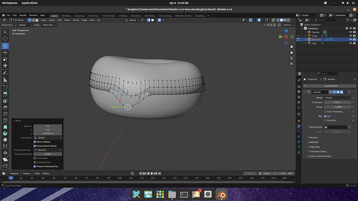Open the Drag Select Box dropdown
Image resolution: width=358 pixels, height=201 pixels.
click(49, 25)
